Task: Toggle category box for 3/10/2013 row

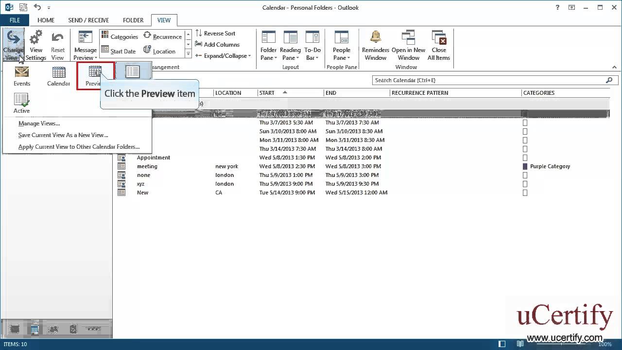Action: pos(525,131)
